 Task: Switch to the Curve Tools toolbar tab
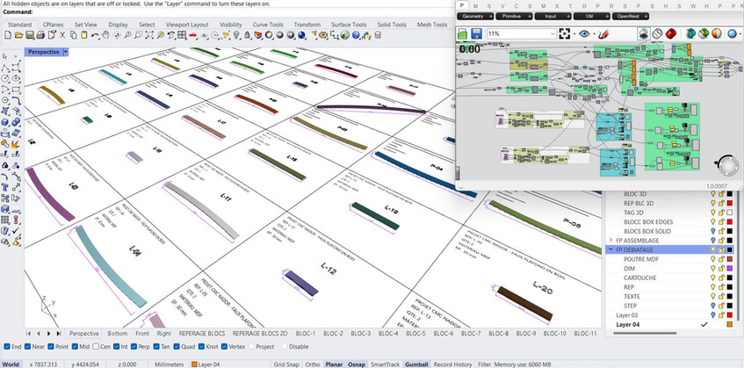click(268, 25)
